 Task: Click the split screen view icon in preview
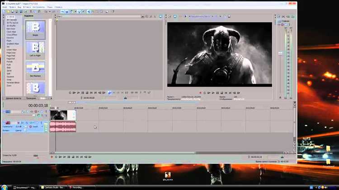tap(185, 16)
